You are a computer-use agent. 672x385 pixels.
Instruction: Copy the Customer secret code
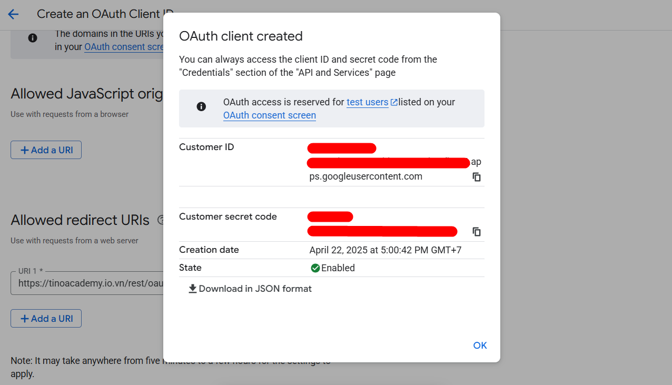tap(477, 232)
